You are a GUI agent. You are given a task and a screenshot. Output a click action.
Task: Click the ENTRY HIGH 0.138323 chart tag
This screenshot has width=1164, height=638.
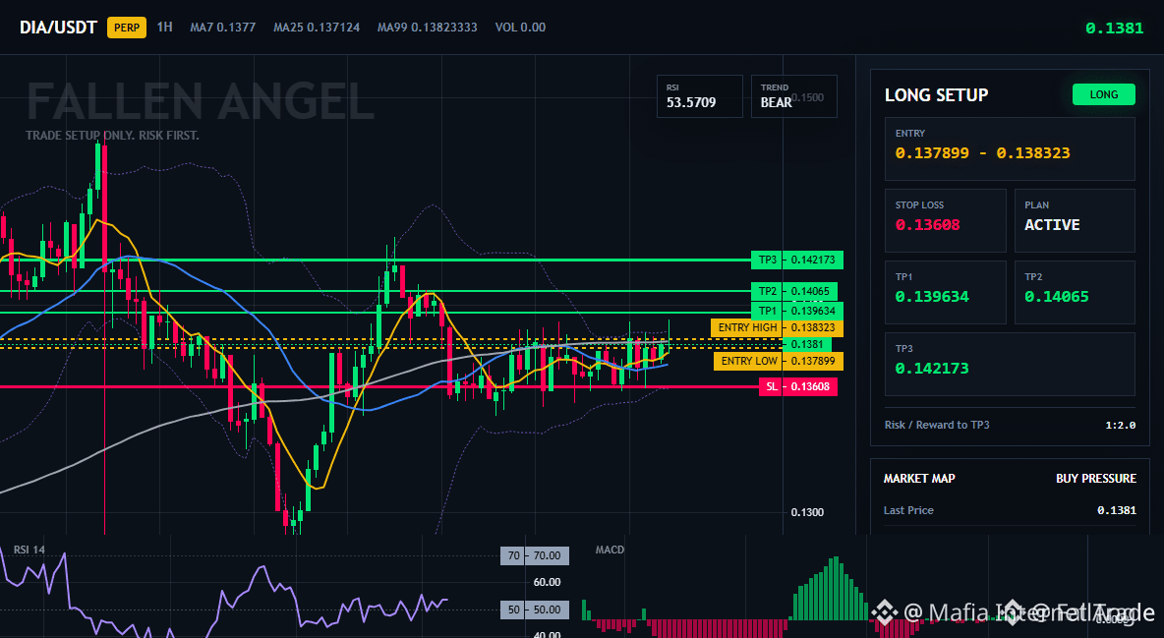pyautogui.click(x=777, y=327)
